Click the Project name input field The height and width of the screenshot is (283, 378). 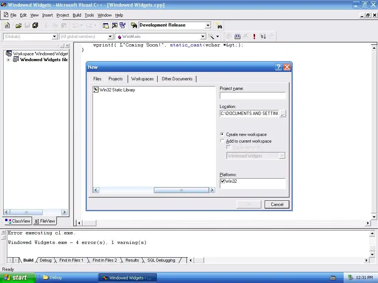click(x=252, y=95)
